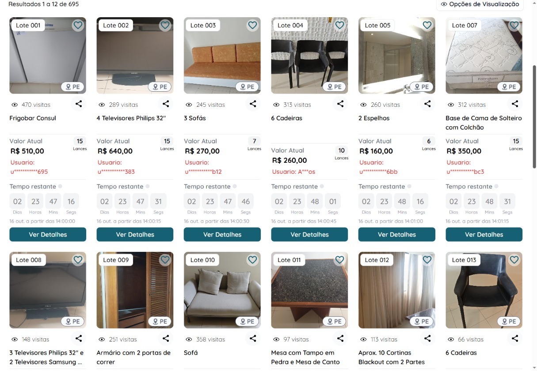Share the 2 Espelhos lot

click(x=427, y=104)
